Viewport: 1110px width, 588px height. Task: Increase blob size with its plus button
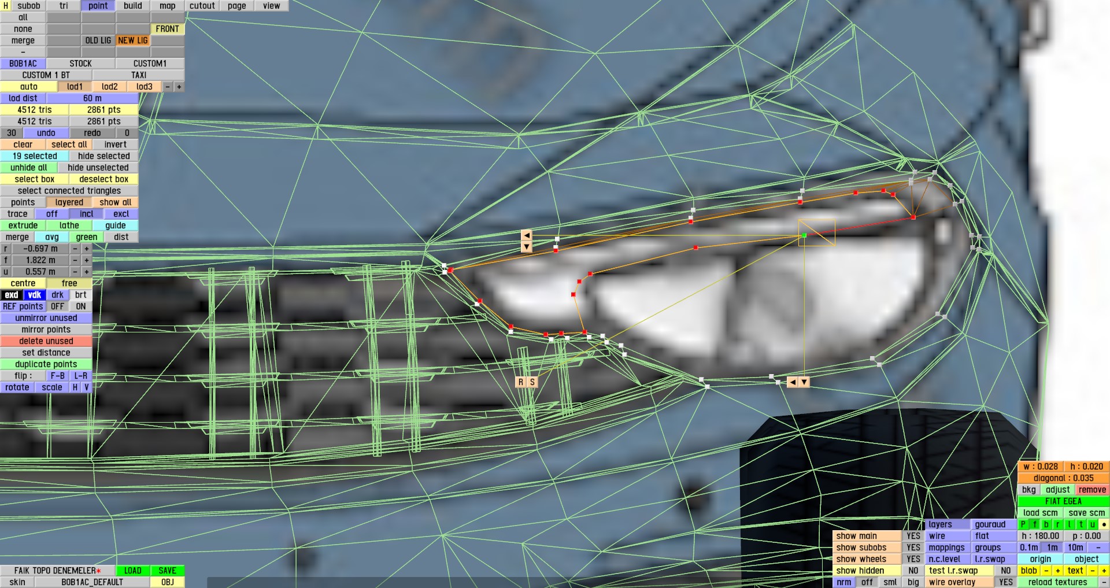(x=1058, y=571)
